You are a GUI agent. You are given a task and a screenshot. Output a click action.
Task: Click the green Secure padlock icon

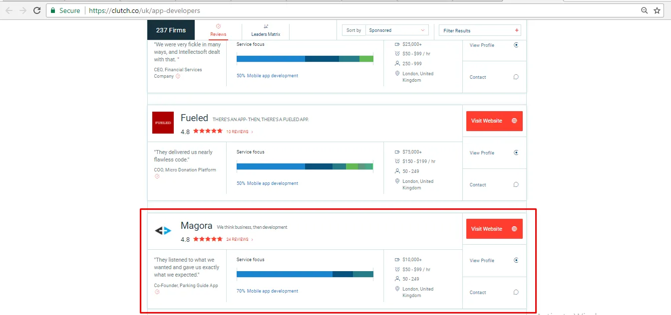[x=53, y=10]
